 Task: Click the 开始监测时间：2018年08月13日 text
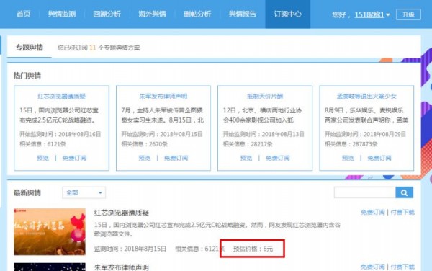(x=264, y=134)
